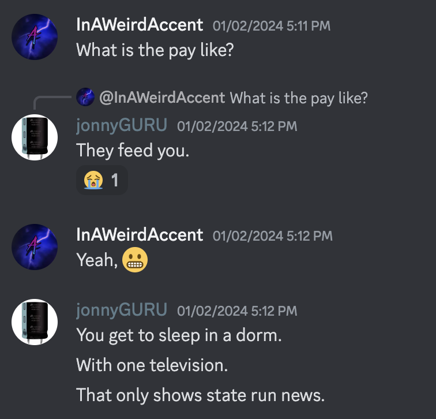The height and width of the screenshot is (419, 436).
Task: Click InAWeirdAccent username above 'Yeah,'
Action: point(140,235)
